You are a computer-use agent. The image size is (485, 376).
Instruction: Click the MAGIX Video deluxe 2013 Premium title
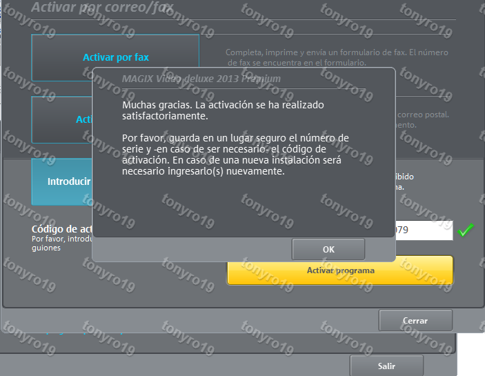click(201, 79)
